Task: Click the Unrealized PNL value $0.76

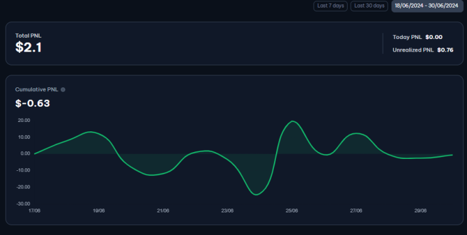Action: point(445,50)
